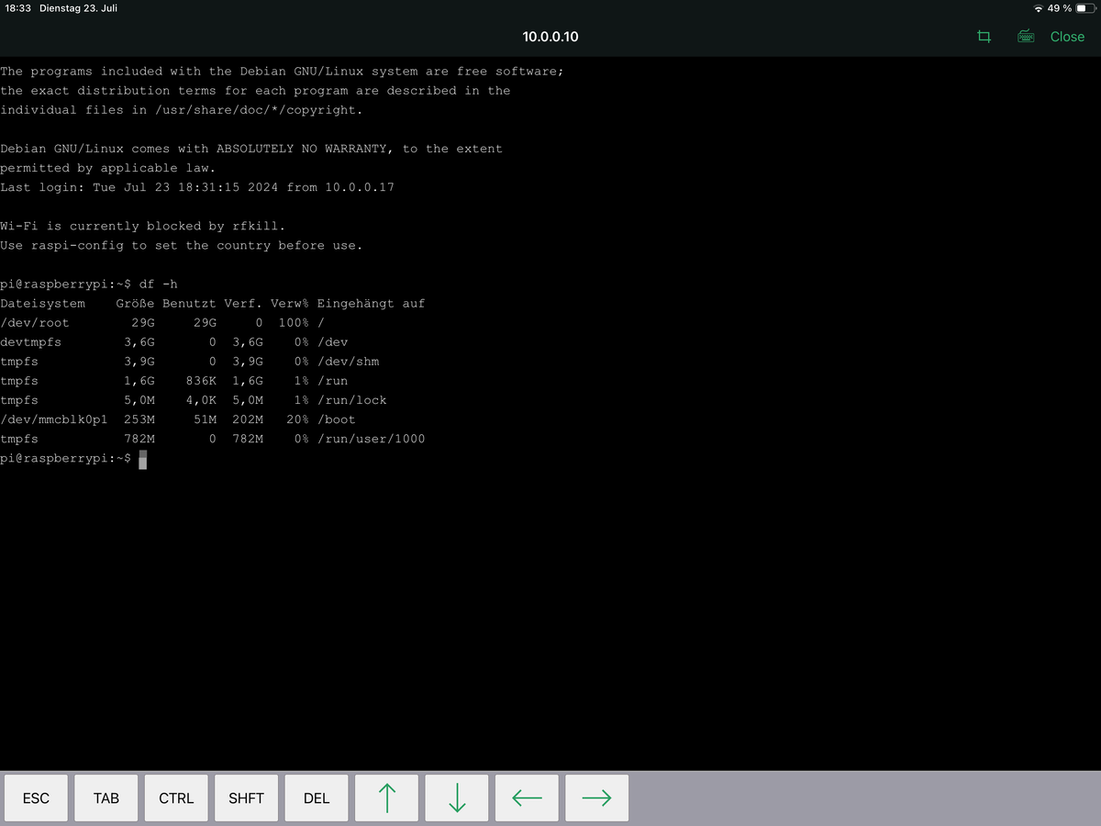
Task: Click the /dev/shm mount point
Action: (349, 362)
